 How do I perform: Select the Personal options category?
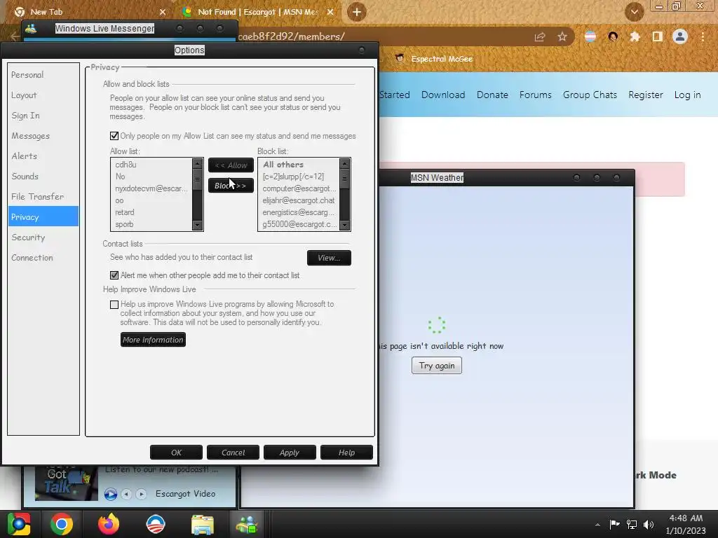(43, 74)
